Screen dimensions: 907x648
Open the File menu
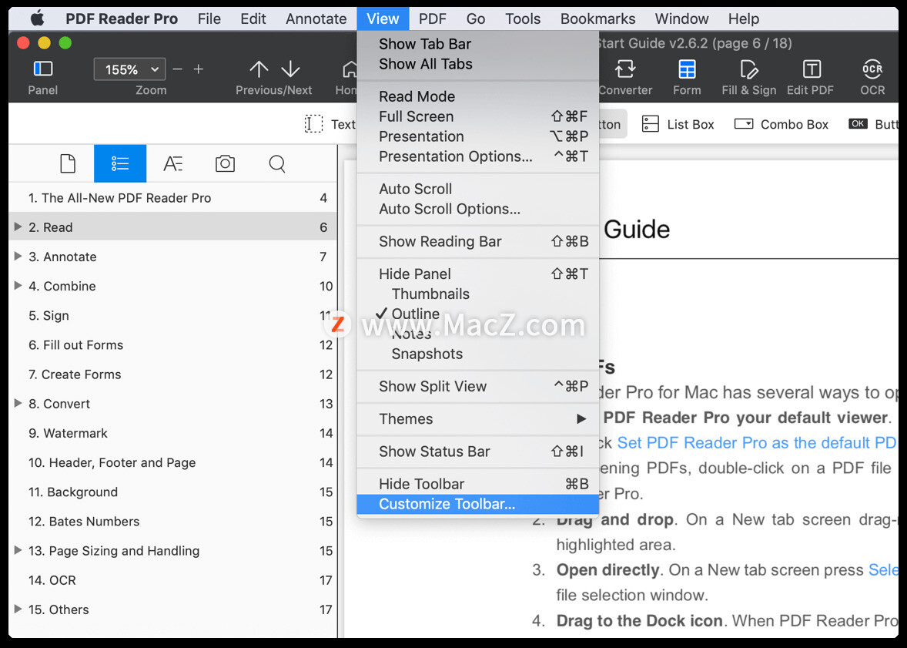(209, 18)
